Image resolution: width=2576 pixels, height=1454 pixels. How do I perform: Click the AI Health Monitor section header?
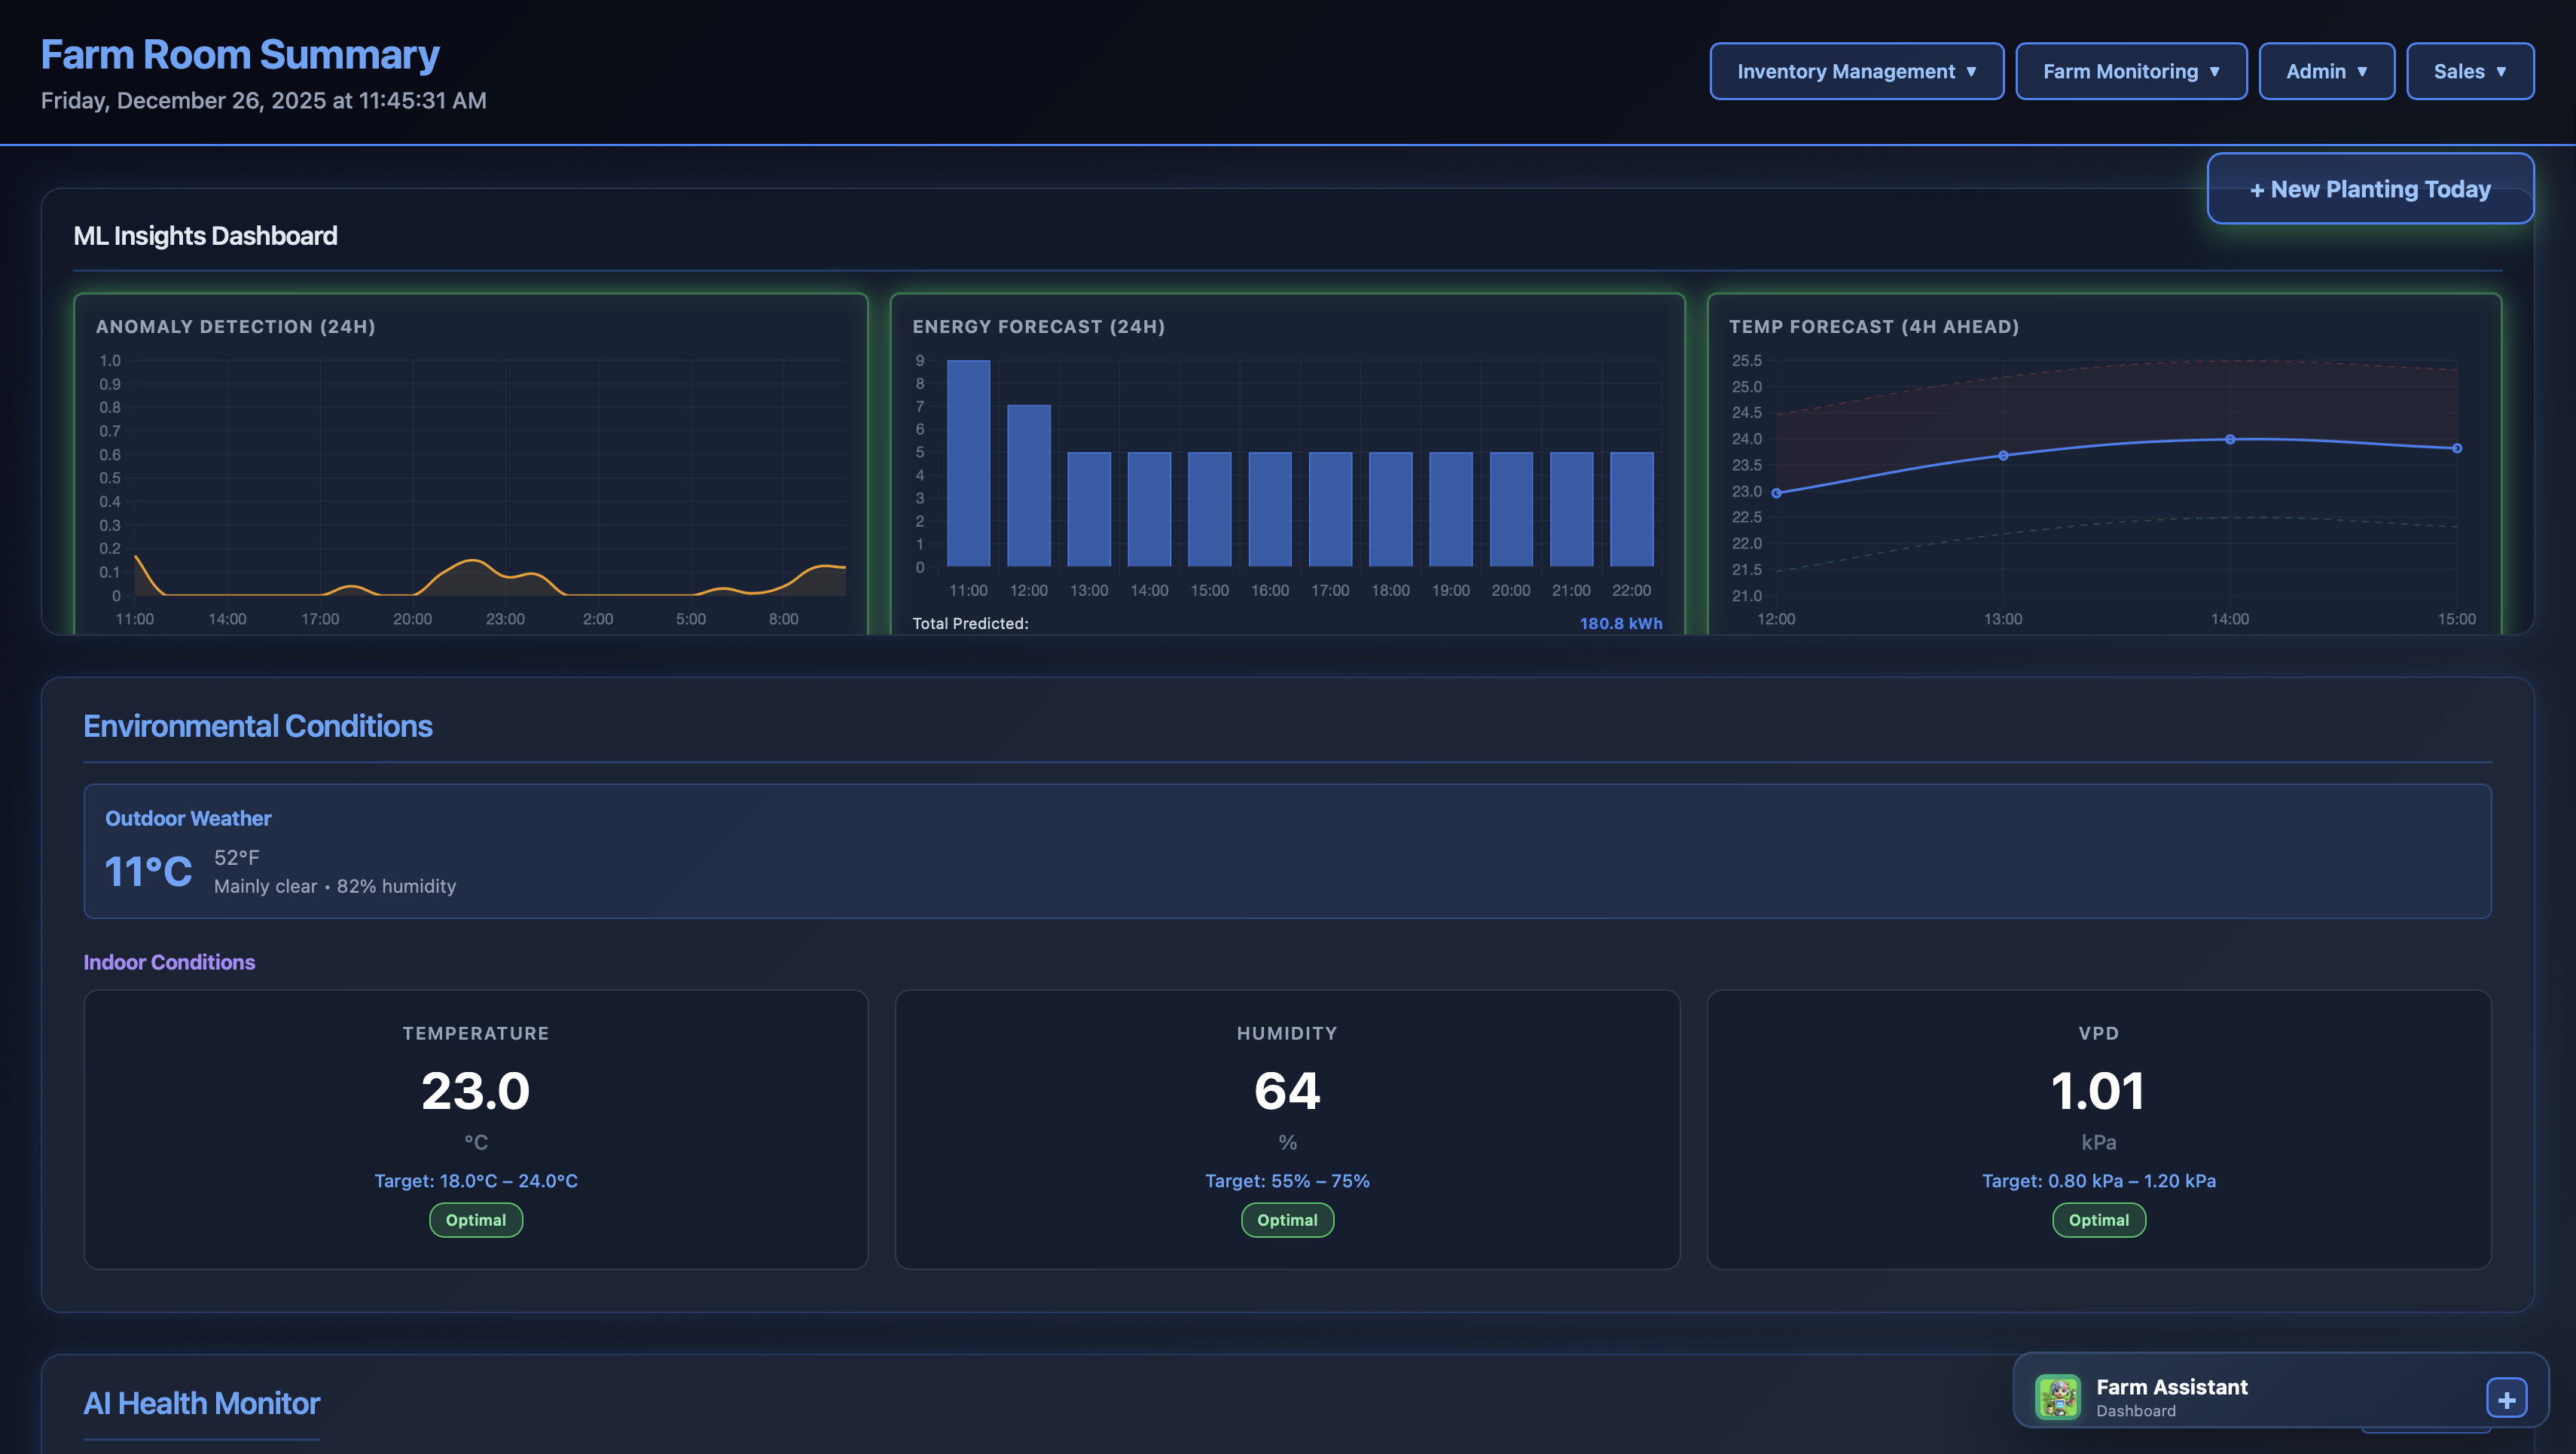[201, 1403]
